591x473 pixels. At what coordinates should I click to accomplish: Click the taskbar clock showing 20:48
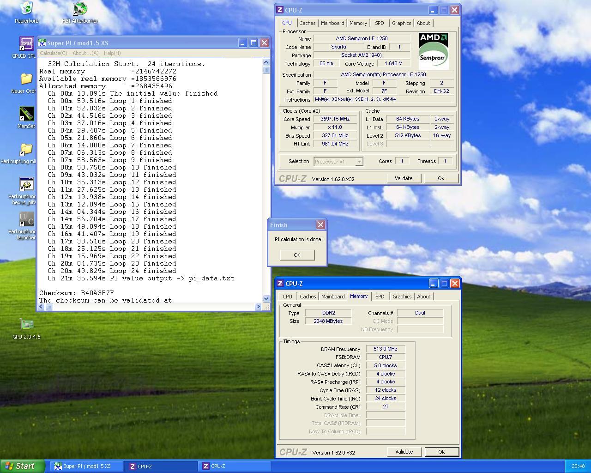pos(578,467)
